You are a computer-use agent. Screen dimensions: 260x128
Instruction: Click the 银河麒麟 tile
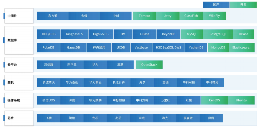[x=95, y=100]
